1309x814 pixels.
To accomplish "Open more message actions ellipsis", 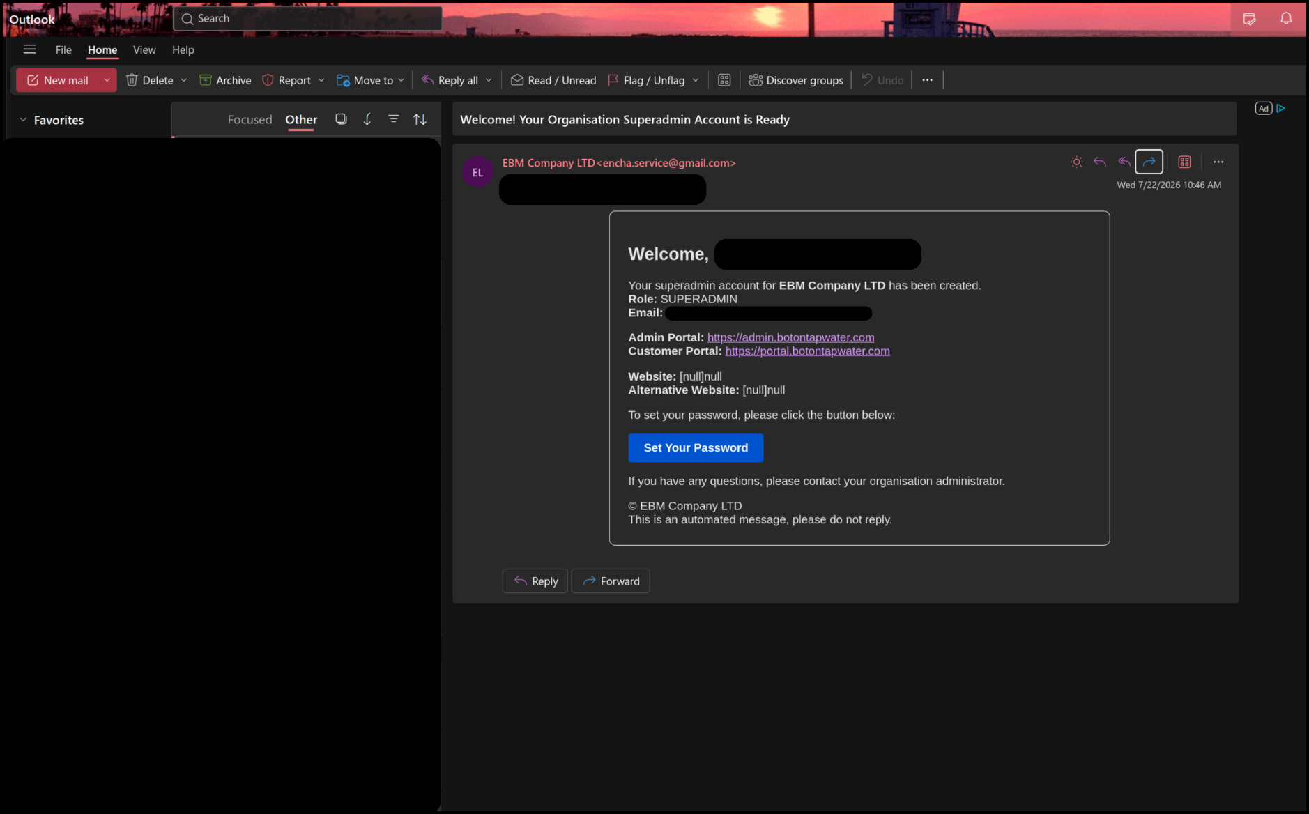I will (1218, 162).
